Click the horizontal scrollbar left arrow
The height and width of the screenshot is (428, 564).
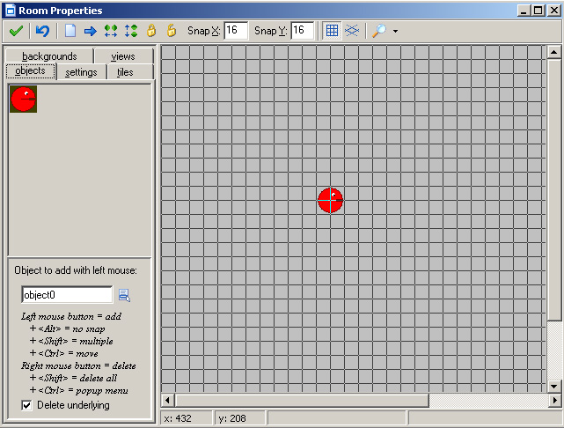[168, 401]
